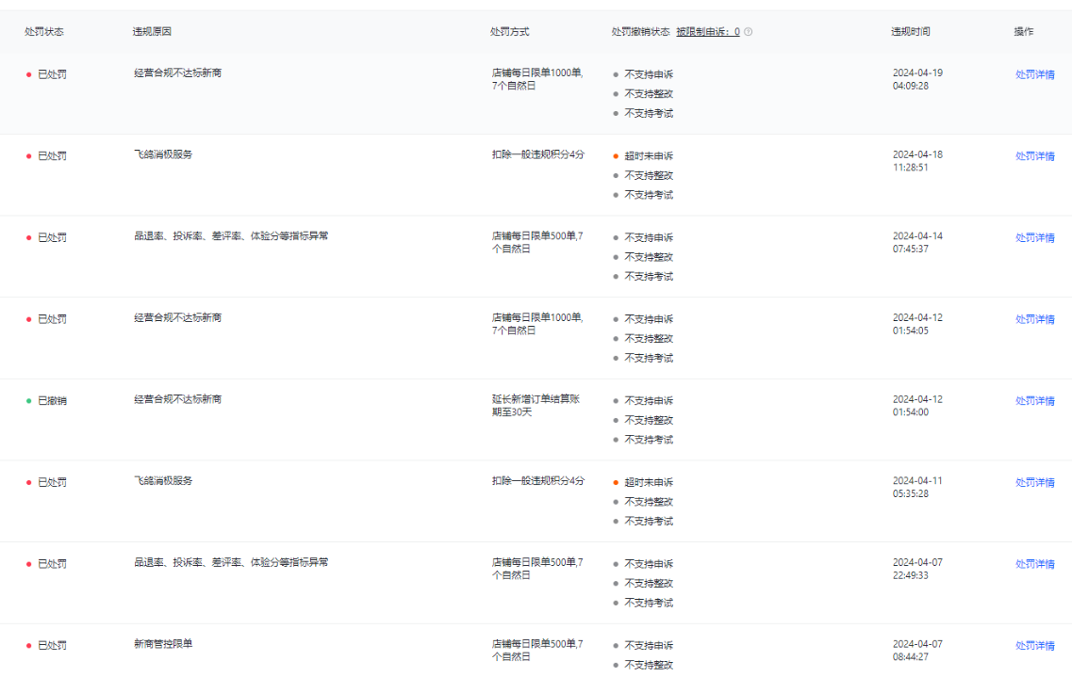Click the 处罚撤销状态 header label
This screenshot has width=1072, height=677.
(640, 32)
